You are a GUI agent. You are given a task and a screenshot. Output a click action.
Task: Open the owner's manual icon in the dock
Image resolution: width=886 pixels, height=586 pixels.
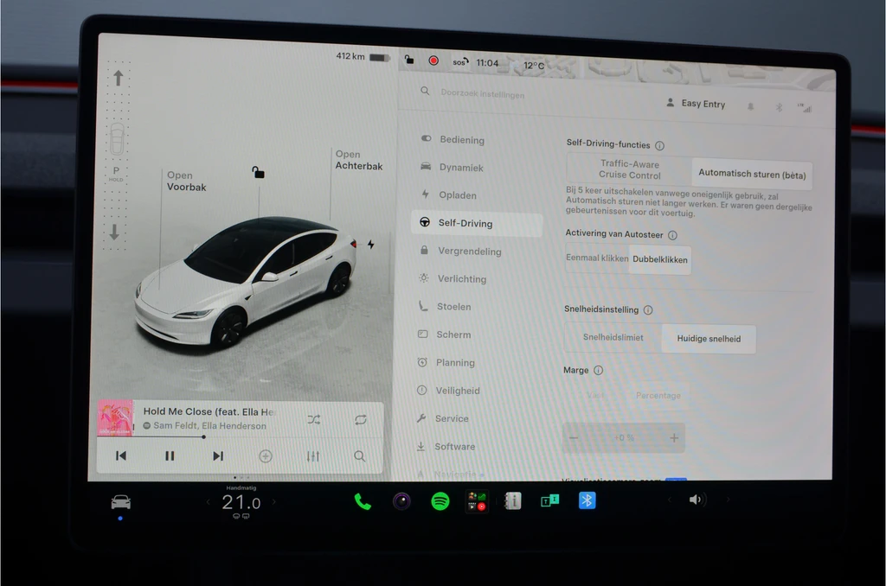[x=512, y=500]
